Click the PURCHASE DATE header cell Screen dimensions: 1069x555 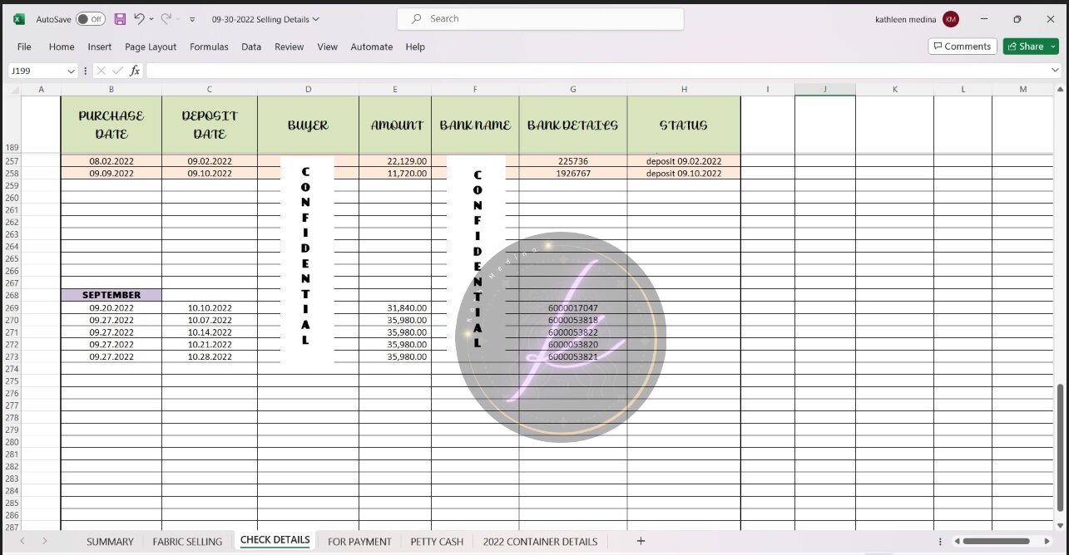click(x=111, y=125)
